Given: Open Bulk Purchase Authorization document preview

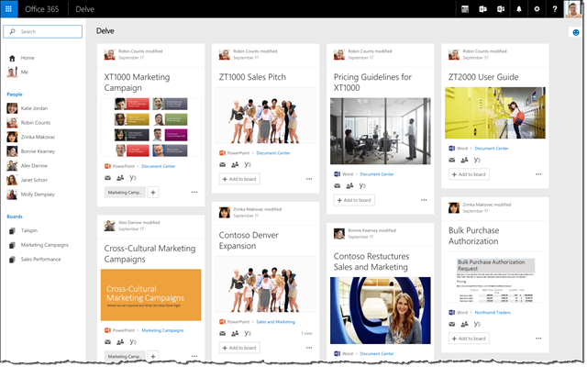Looking at the screenshot, I should click(x=495, y=277).
